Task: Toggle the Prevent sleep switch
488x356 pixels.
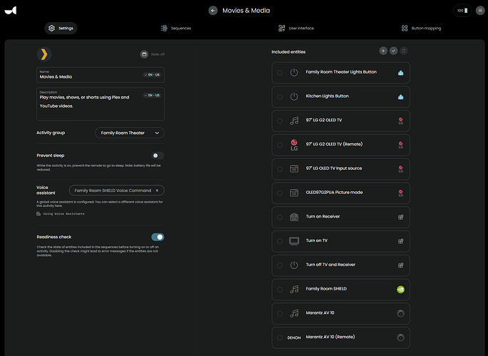Action: pyautogui.click(x=157, y=156)
